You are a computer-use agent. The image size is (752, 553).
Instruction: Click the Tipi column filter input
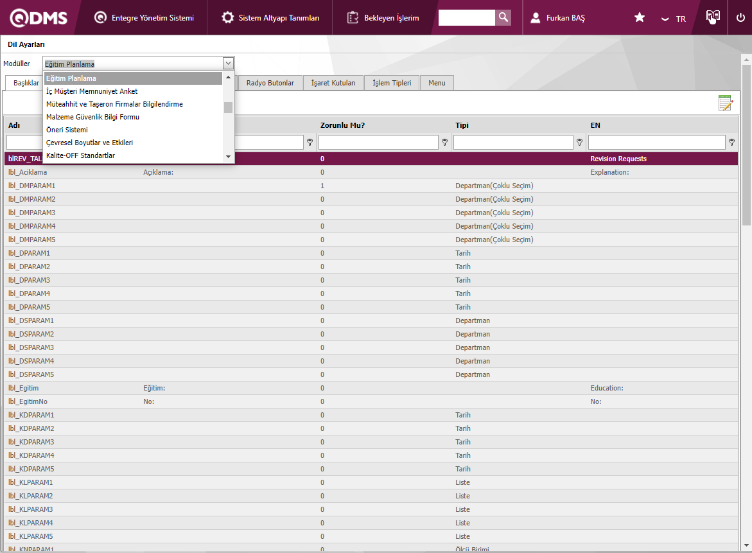click(513, 142)
